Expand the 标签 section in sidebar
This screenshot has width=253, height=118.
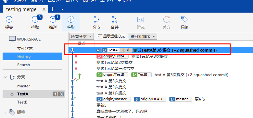[x=5, y=113]
